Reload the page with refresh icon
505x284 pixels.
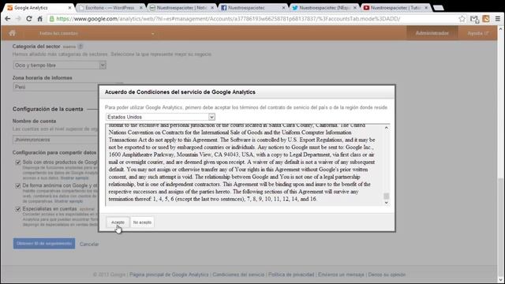click(29, 19)
